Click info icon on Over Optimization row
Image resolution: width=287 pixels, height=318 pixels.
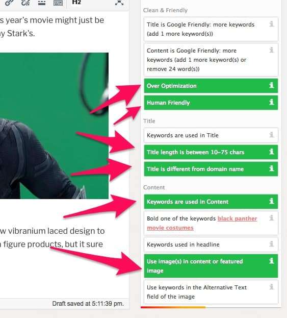[271, 85]
